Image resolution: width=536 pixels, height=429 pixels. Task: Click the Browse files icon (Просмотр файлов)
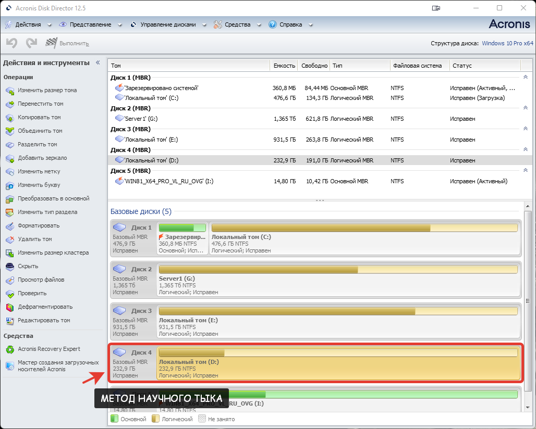coord(10,280)
